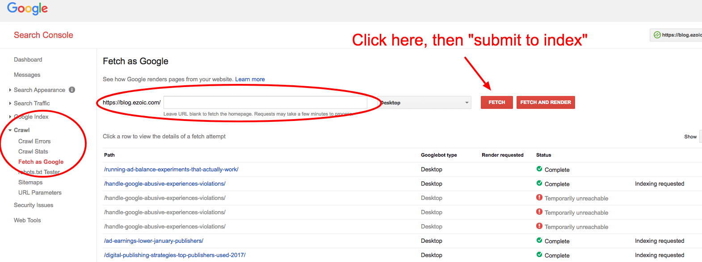Click the red FETCH button
702x262 pixels.
496,102
